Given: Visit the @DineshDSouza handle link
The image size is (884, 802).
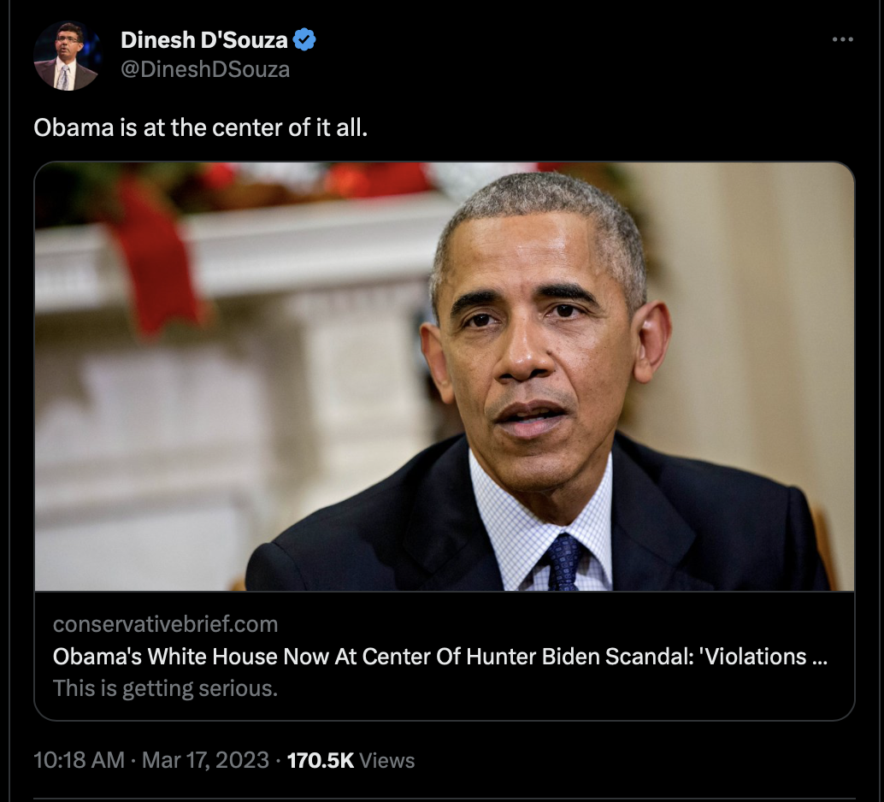Looking at the screenshot, I should (x=205, y=69).
